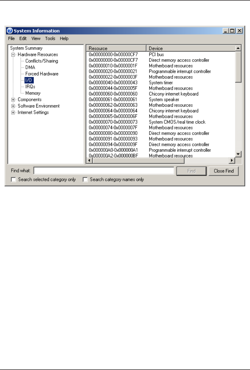Screen dimensions: 250x370
Task: Select resource 0x000000A0-0x000000A1 row
Action: coord(161,150)
